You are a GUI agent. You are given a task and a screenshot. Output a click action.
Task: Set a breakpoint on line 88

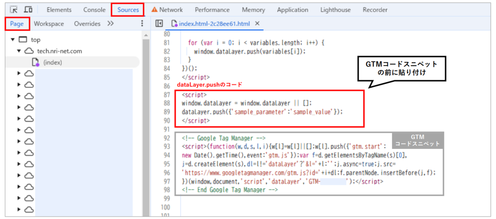pyautogui.click(x=167, y=103)
